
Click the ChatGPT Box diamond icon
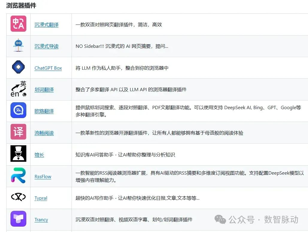18,67
